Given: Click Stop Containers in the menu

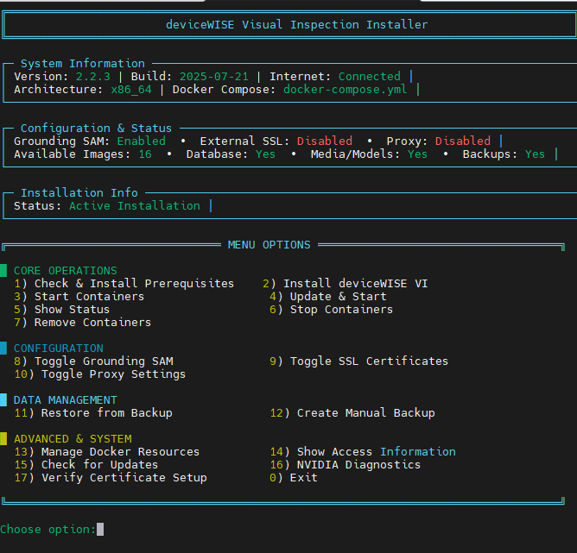Looking at the screenshot, I should pos(331,310).
